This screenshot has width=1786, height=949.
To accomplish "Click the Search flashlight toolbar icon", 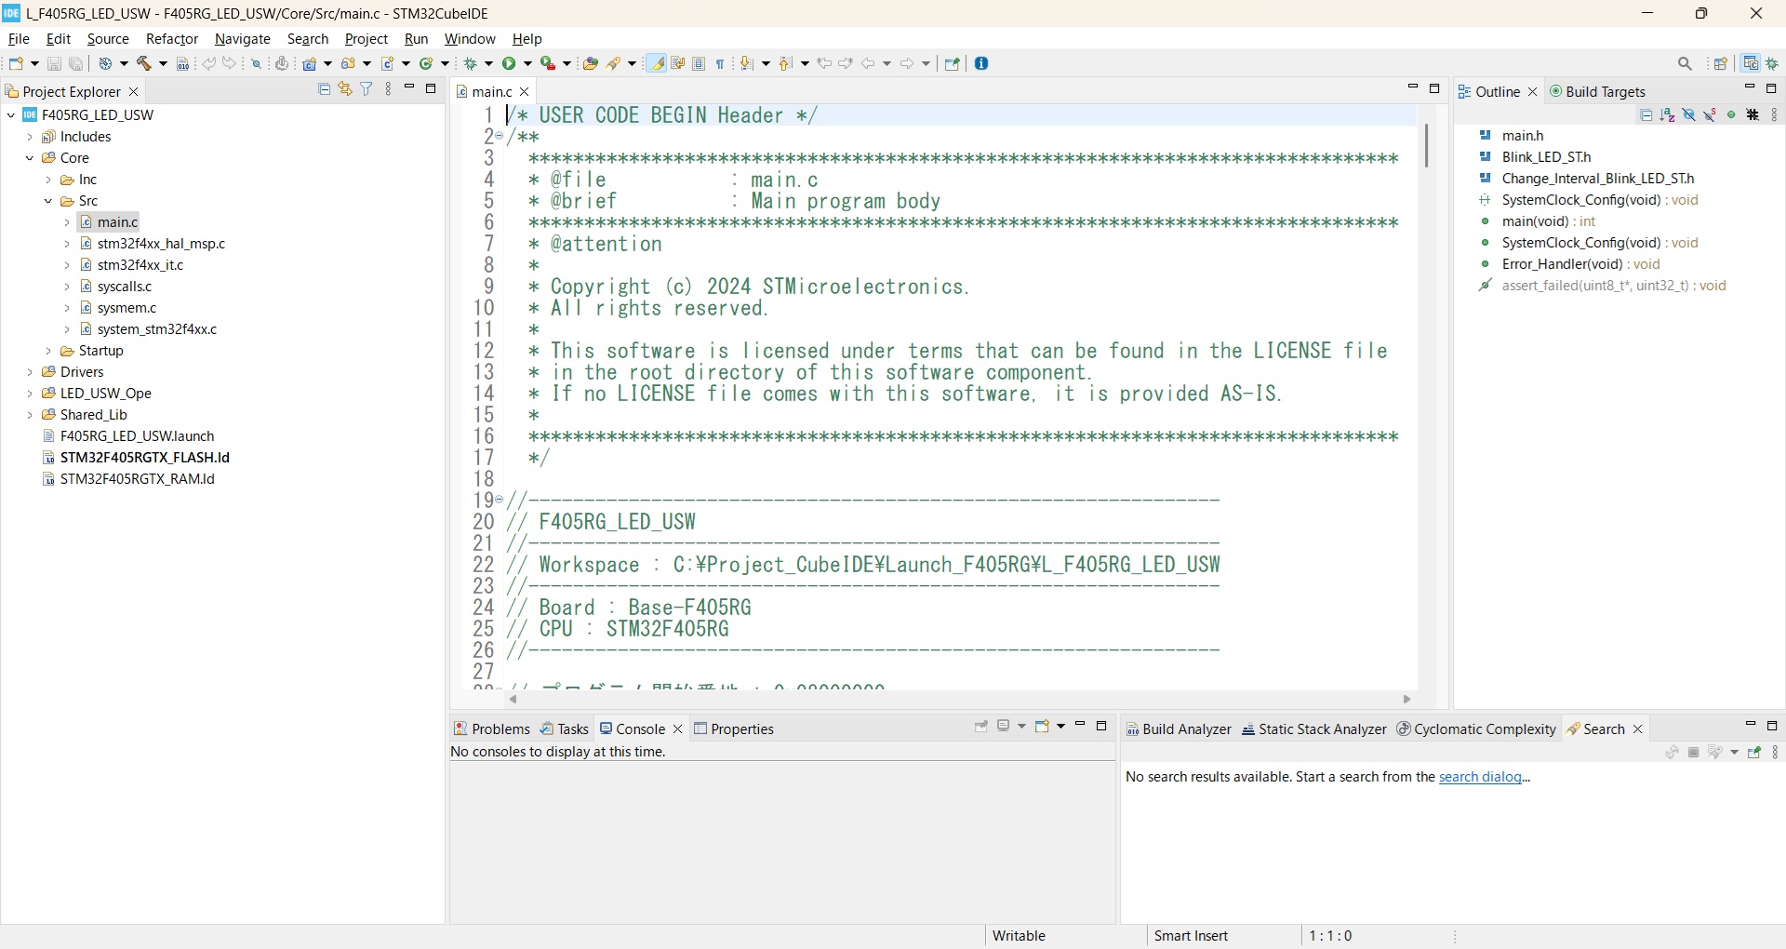I will (x=614, y=63).
